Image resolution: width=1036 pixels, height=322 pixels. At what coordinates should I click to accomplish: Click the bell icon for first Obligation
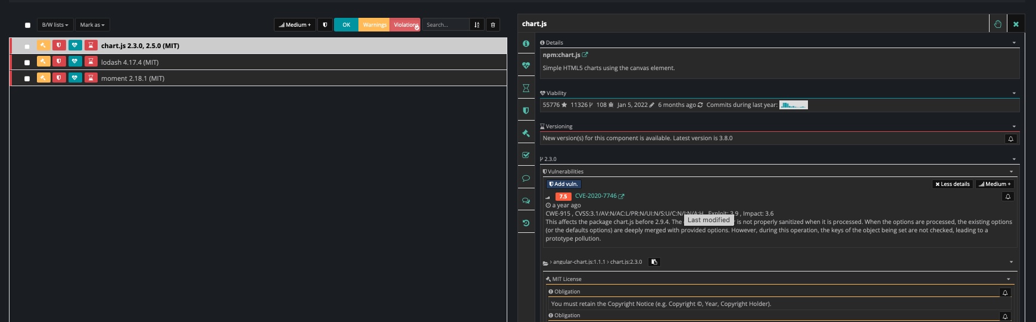point(1005,293)
